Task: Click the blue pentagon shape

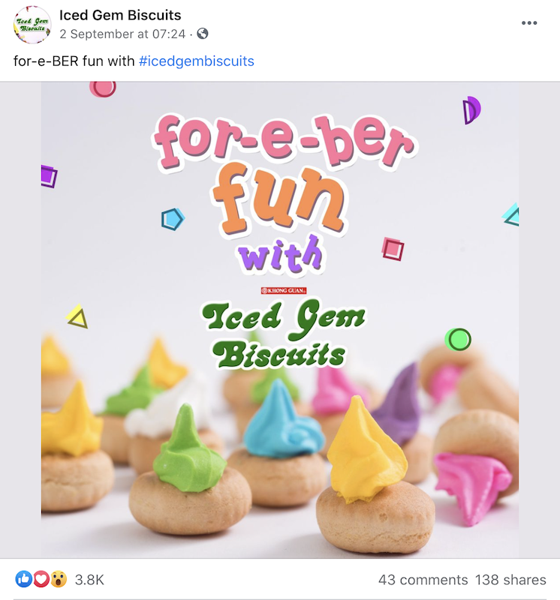Action: (x=173, y=219)
